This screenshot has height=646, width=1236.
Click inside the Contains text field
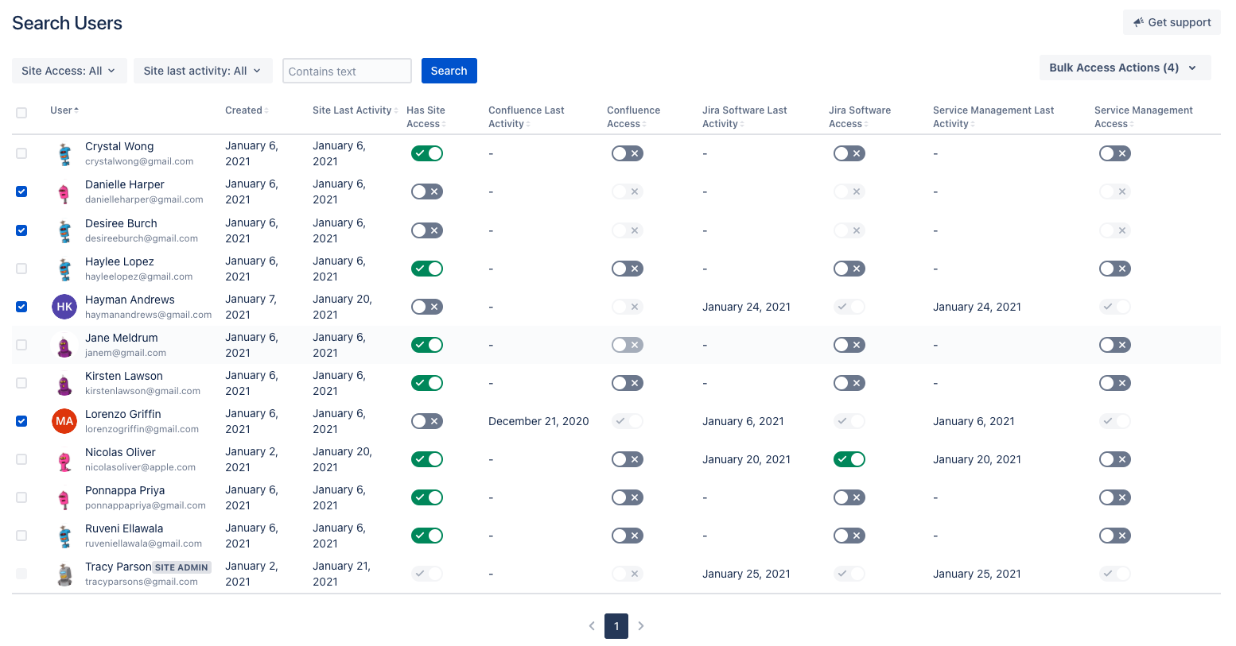coord(347,71)
